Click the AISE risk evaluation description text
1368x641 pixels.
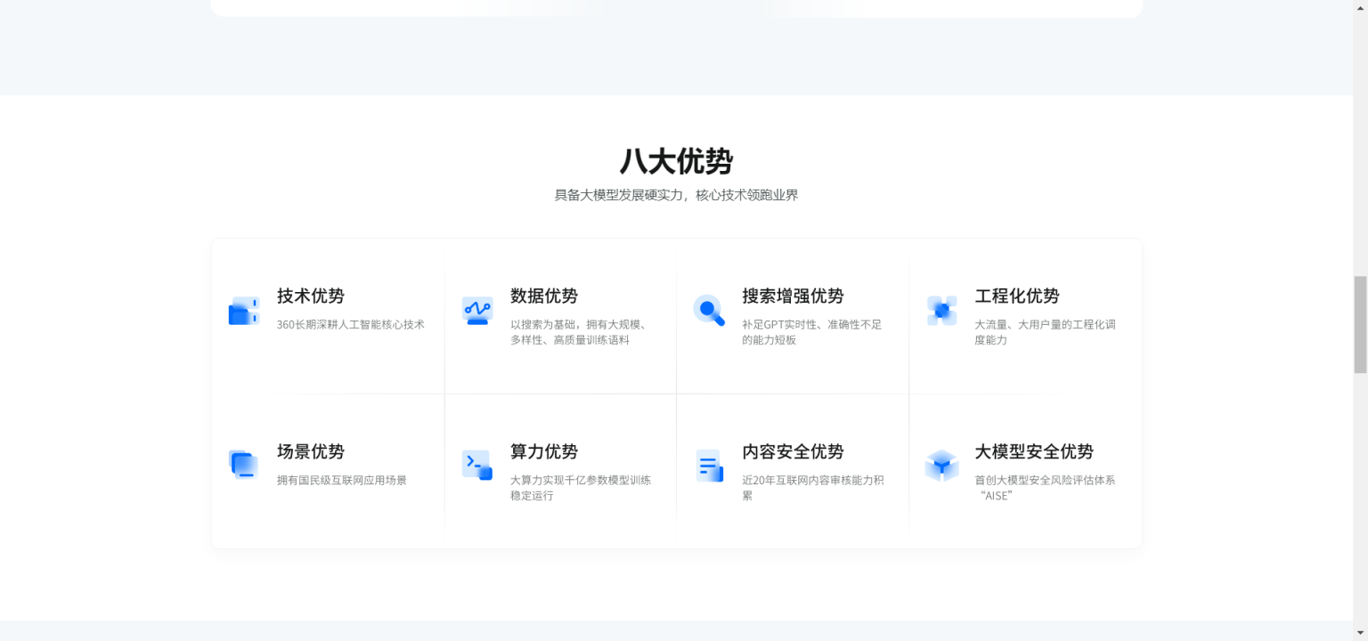[1044, 488]
